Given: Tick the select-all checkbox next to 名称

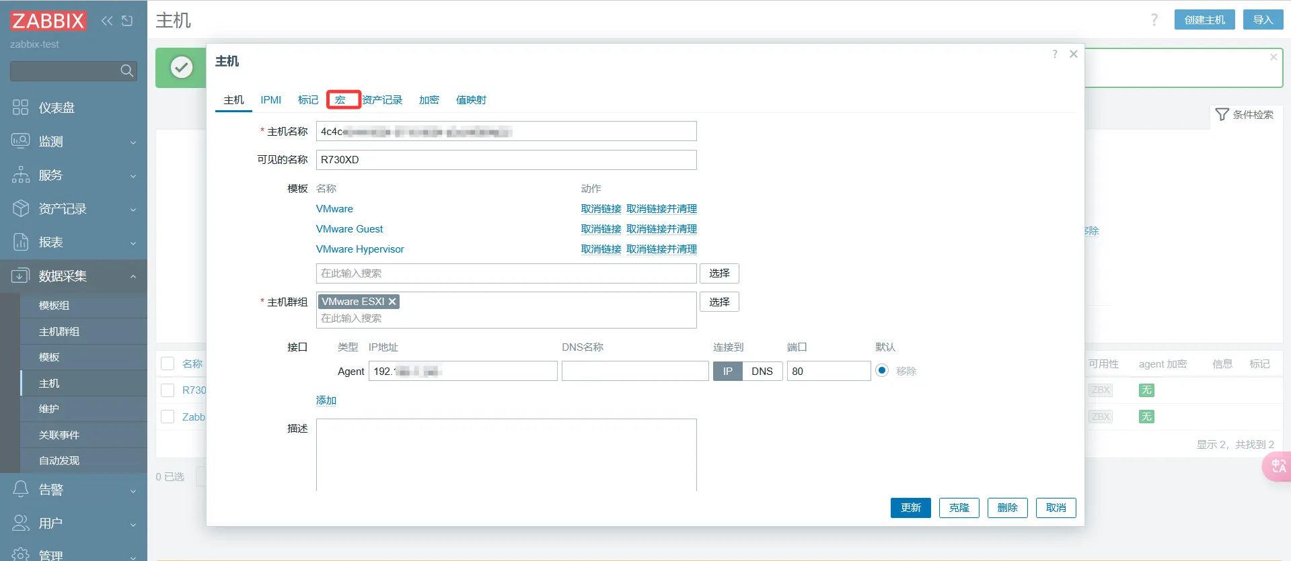Looking at the screenshot, I should 168,363.
